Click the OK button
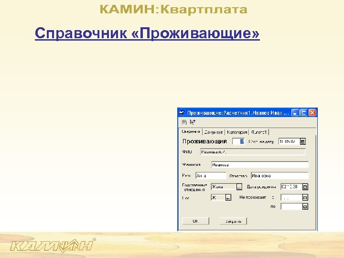This screenshot has height=258, width=344. 195,221
